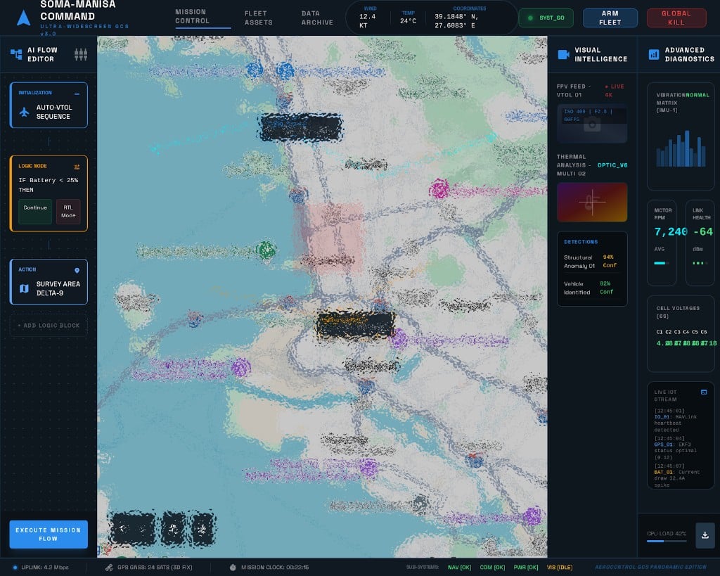Click the camera icon in the FPV feed preview
This screenshot has height=576, width=720.
[x=591, y=125]
